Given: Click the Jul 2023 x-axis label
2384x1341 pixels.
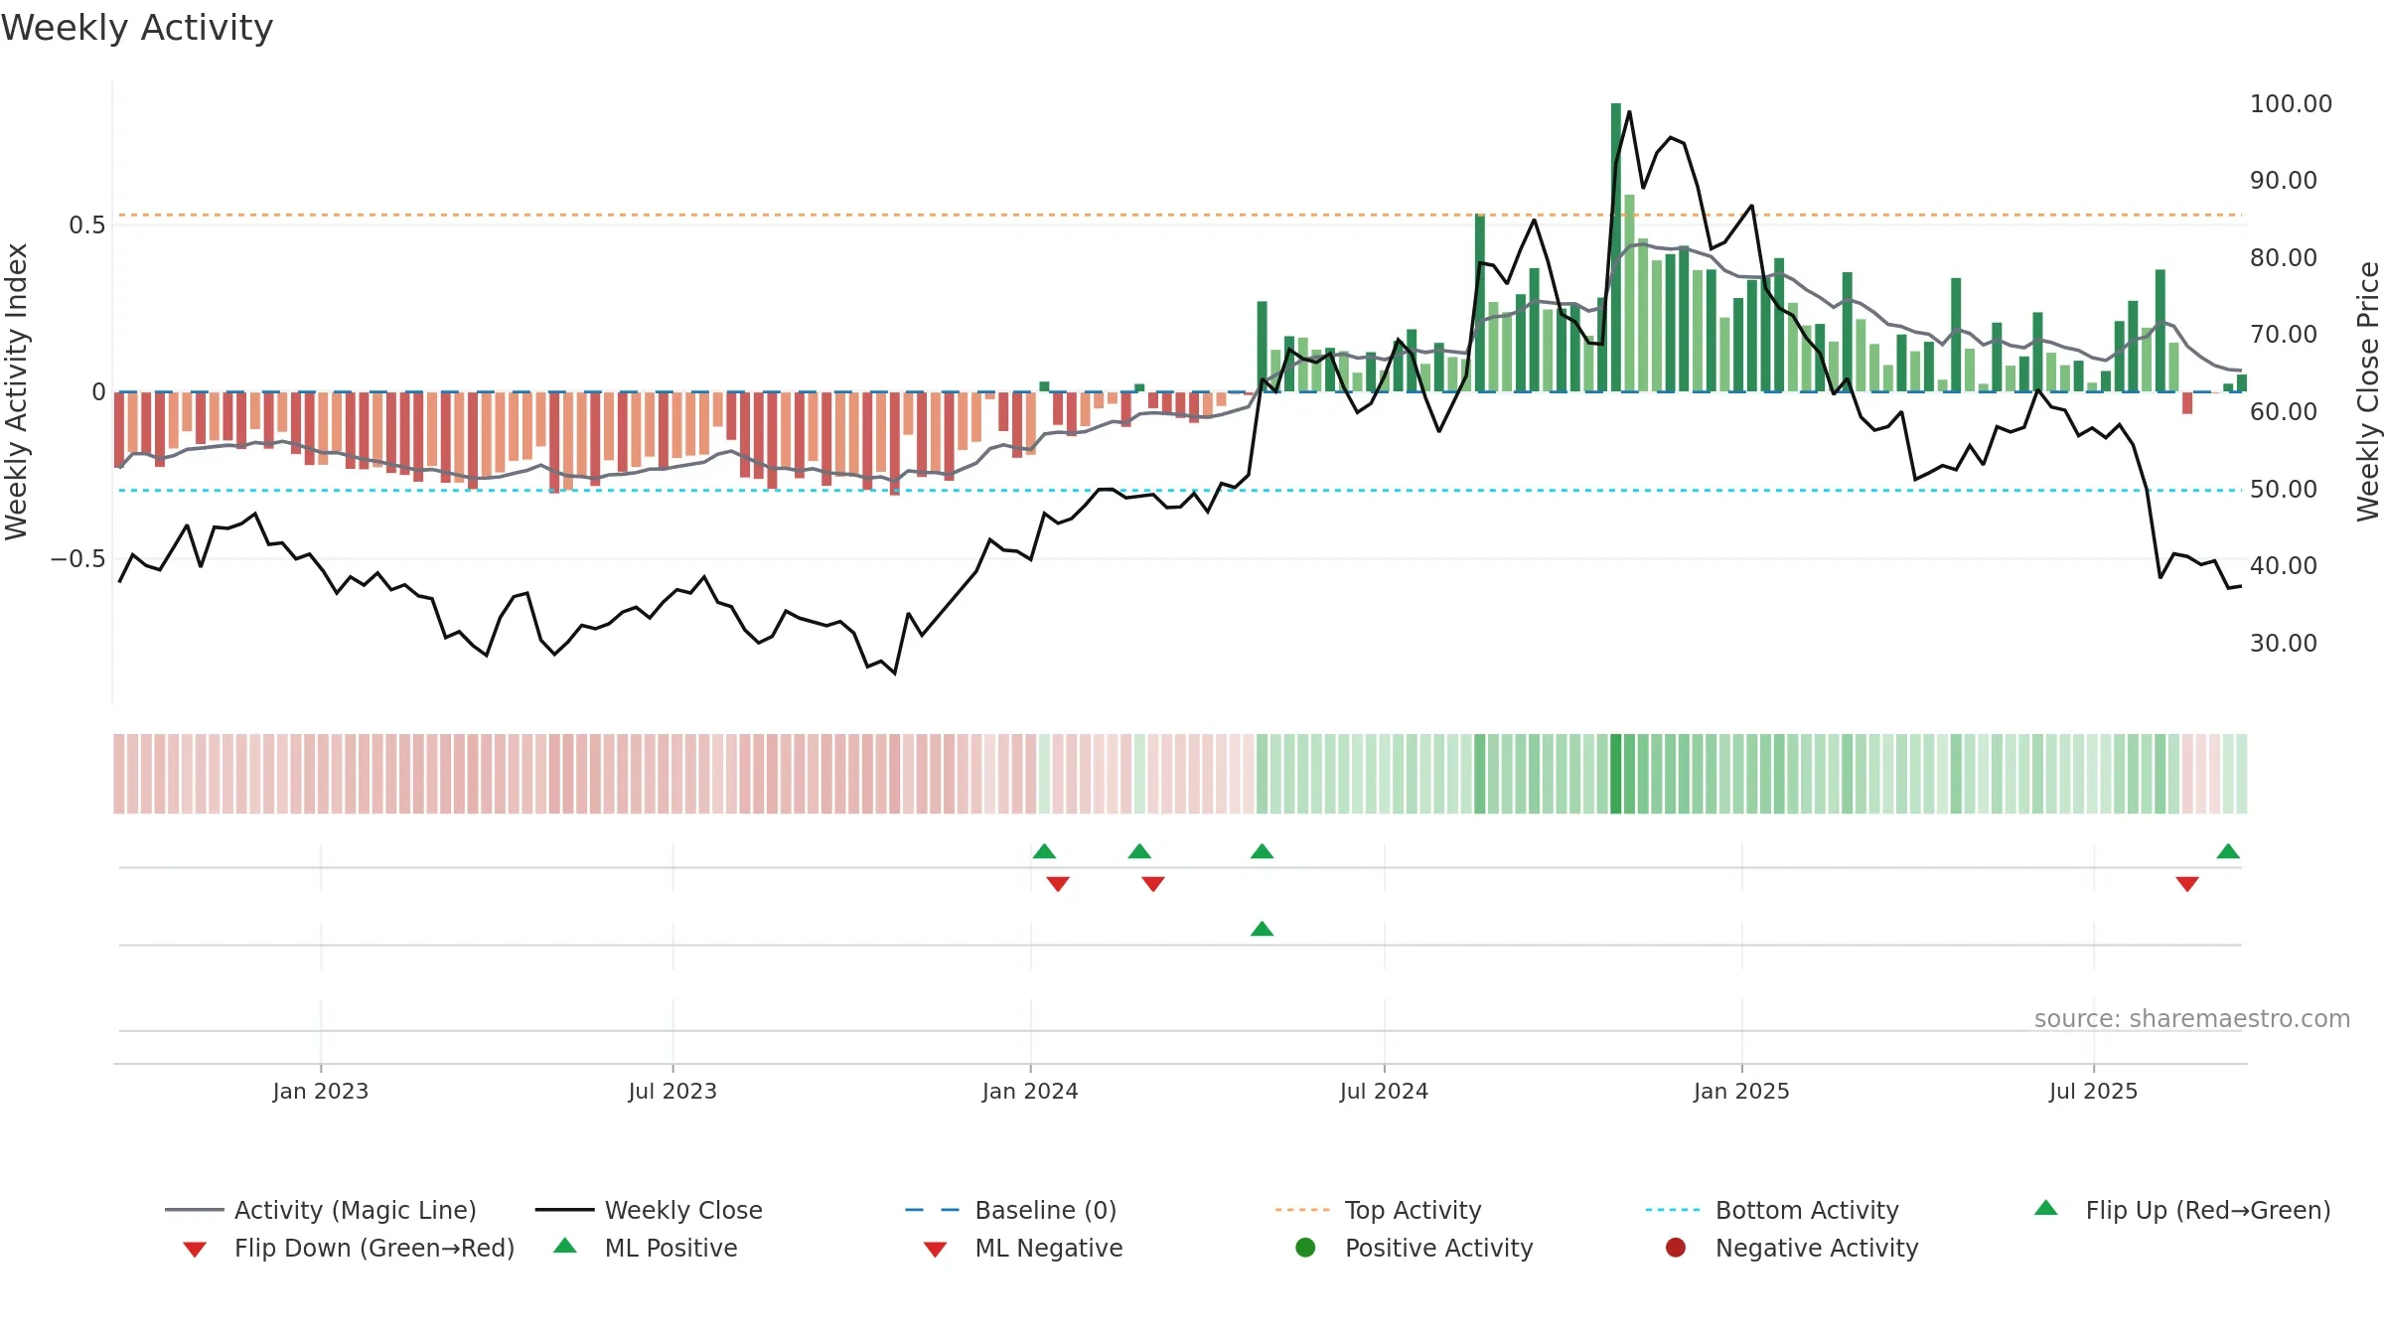Looking at the screenshot, I should [672, 1091].
